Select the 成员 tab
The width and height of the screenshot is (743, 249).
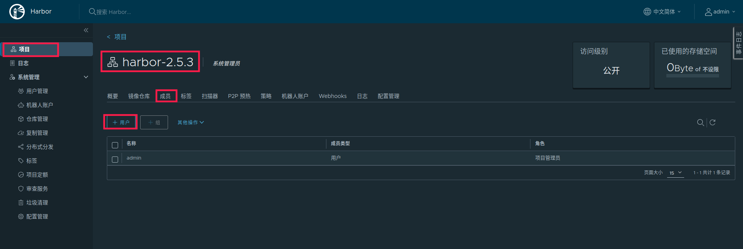click(165, 96)
